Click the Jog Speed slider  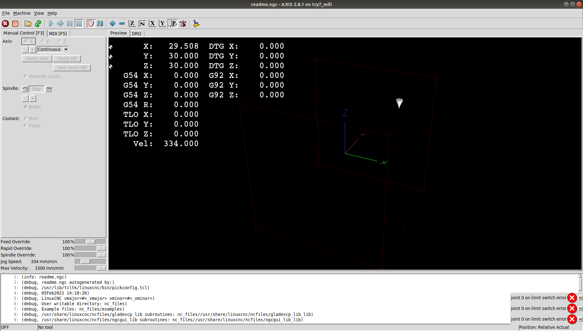coord(85,262)
